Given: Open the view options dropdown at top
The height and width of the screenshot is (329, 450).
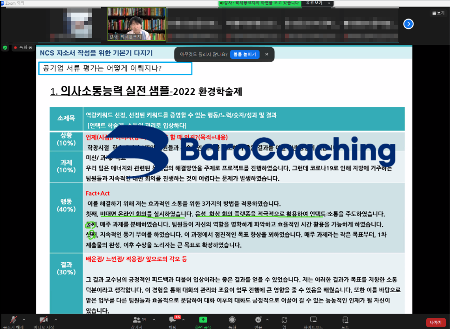Looking at the screenshot, I should [318, 3].
